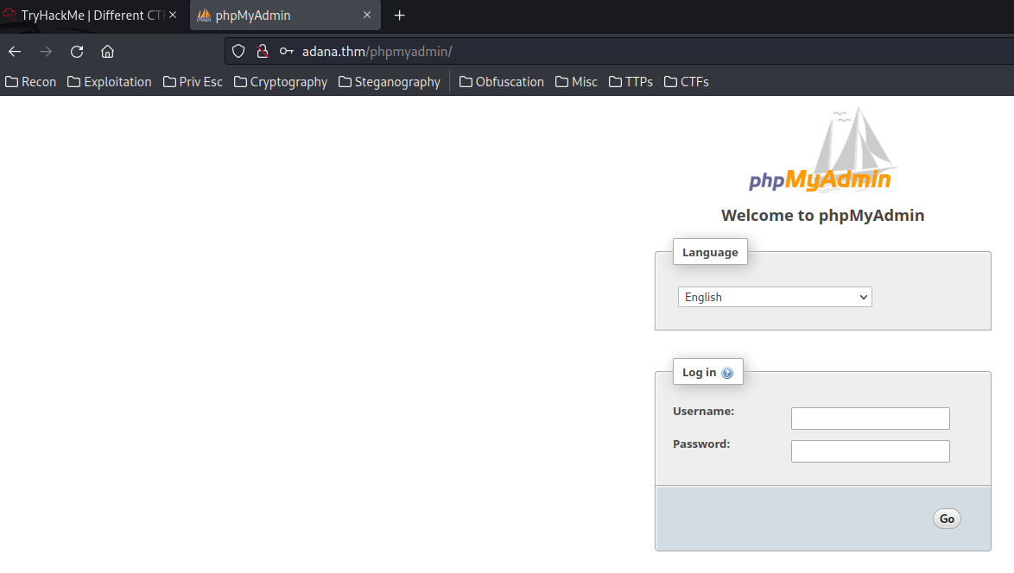Click the key saved-logins icon in address bar
Viewport: 1014px width, 573px height.
point(287,51)
